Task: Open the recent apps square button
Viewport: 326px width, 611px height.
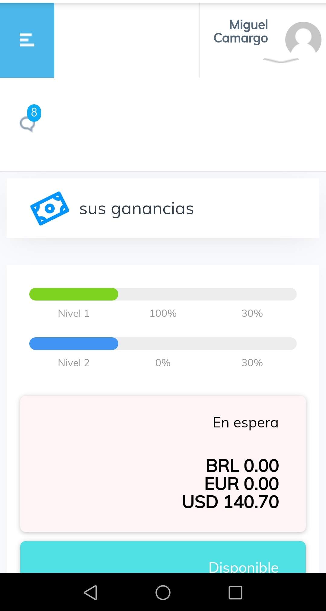Action: (235, 592)
